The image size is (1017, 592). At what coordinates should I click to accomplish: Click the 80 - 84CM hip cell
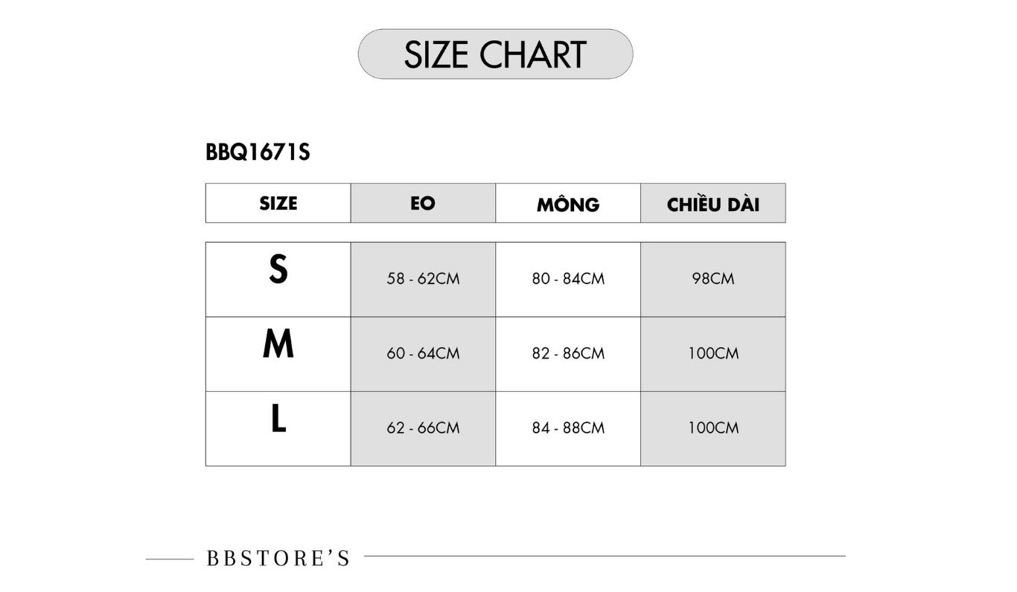568,280
